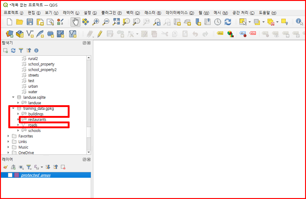Select the Zoom In magnifier tool
306x199 pixels.
coord(96,22)
